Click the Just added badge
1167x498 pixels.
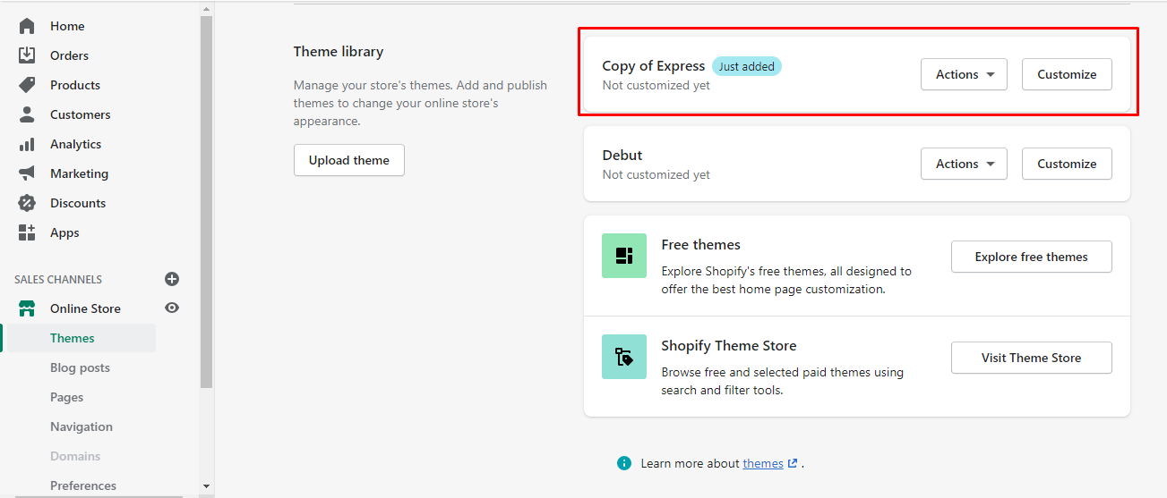pyautogui.click(x=747, y=66)
